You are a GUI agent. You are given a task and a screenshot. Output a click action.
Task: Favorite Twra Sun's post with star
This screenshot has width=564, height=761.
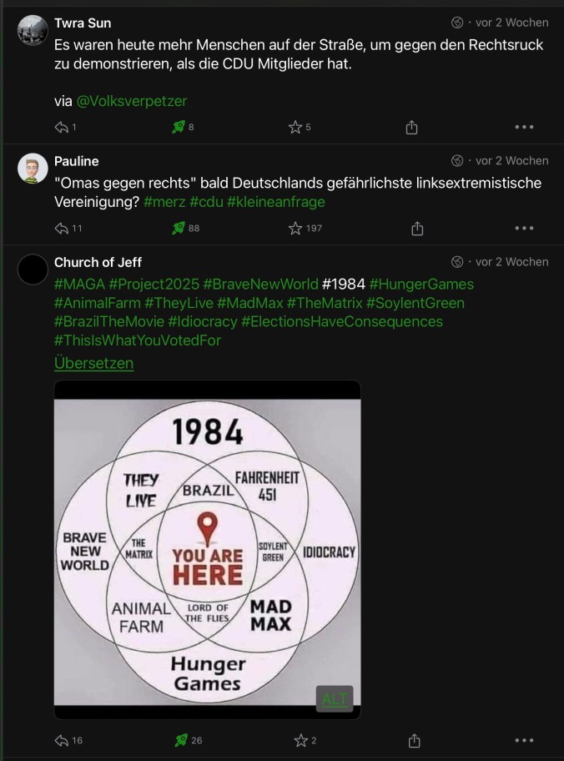[295, 127]
